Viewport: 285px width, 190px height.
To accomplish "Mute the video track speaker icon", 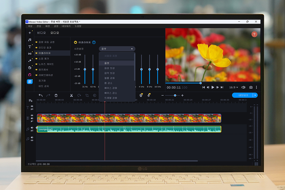I will (x=32, y=118).
